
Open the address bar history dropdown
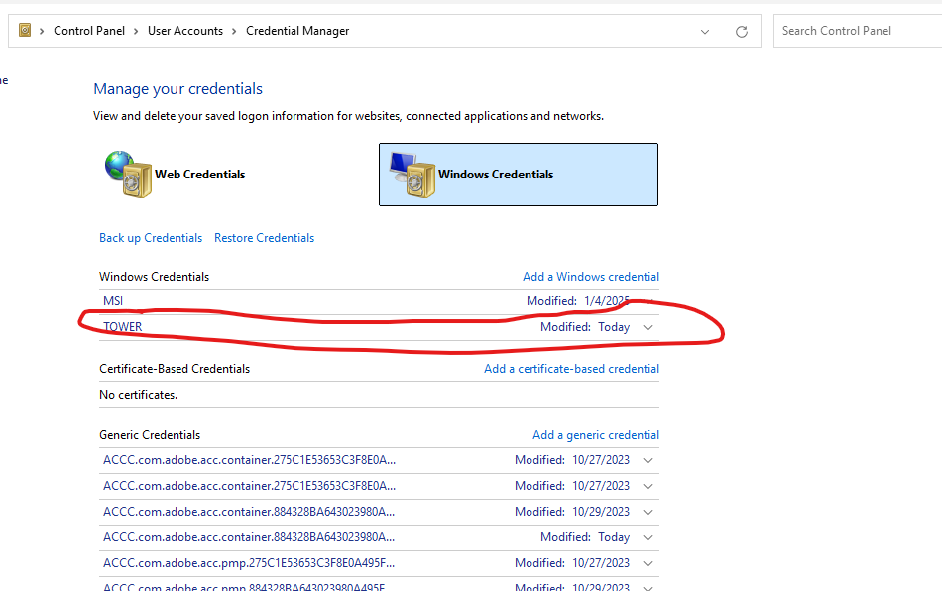pos(705,31)
